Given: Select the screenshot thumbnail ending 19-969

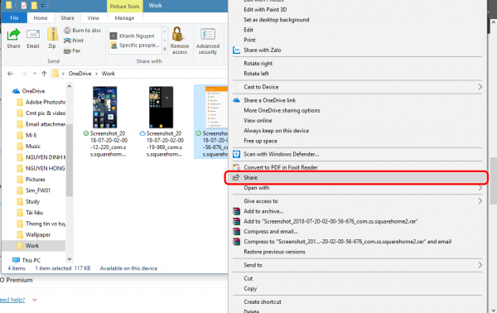Looking at the screenshot, I should point(161,108).
